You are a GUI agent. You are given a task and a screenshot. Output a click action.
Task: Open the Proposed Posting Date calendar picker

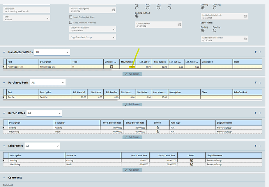[x=113, y=10]
